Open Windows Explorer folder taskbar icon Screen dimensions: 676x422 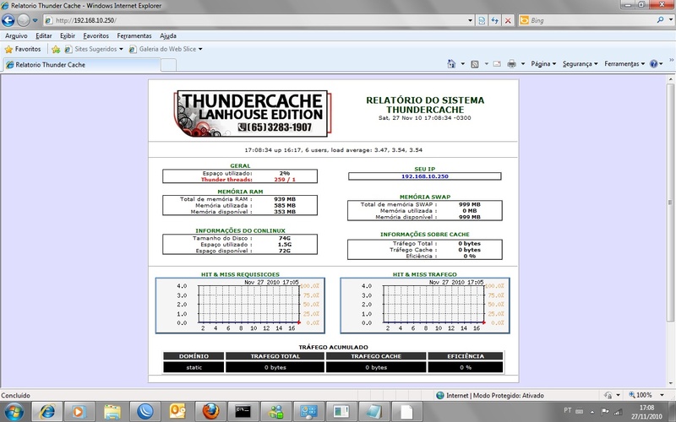(112, 412)
